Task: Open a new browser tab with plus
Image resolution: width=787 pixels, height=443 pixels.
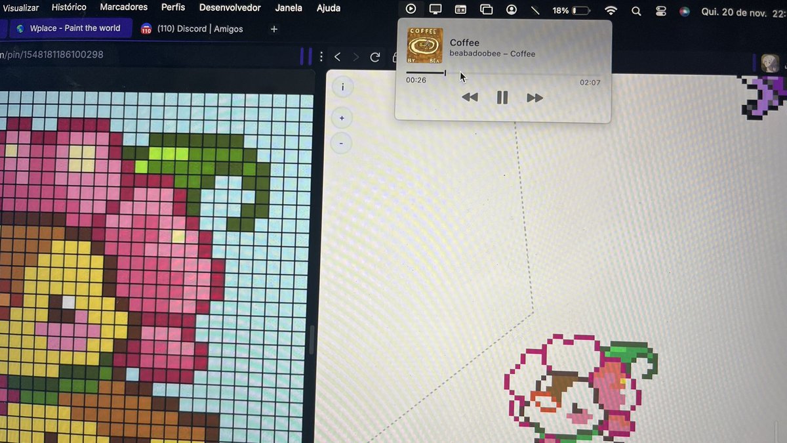Action: [x=274, y=29]
